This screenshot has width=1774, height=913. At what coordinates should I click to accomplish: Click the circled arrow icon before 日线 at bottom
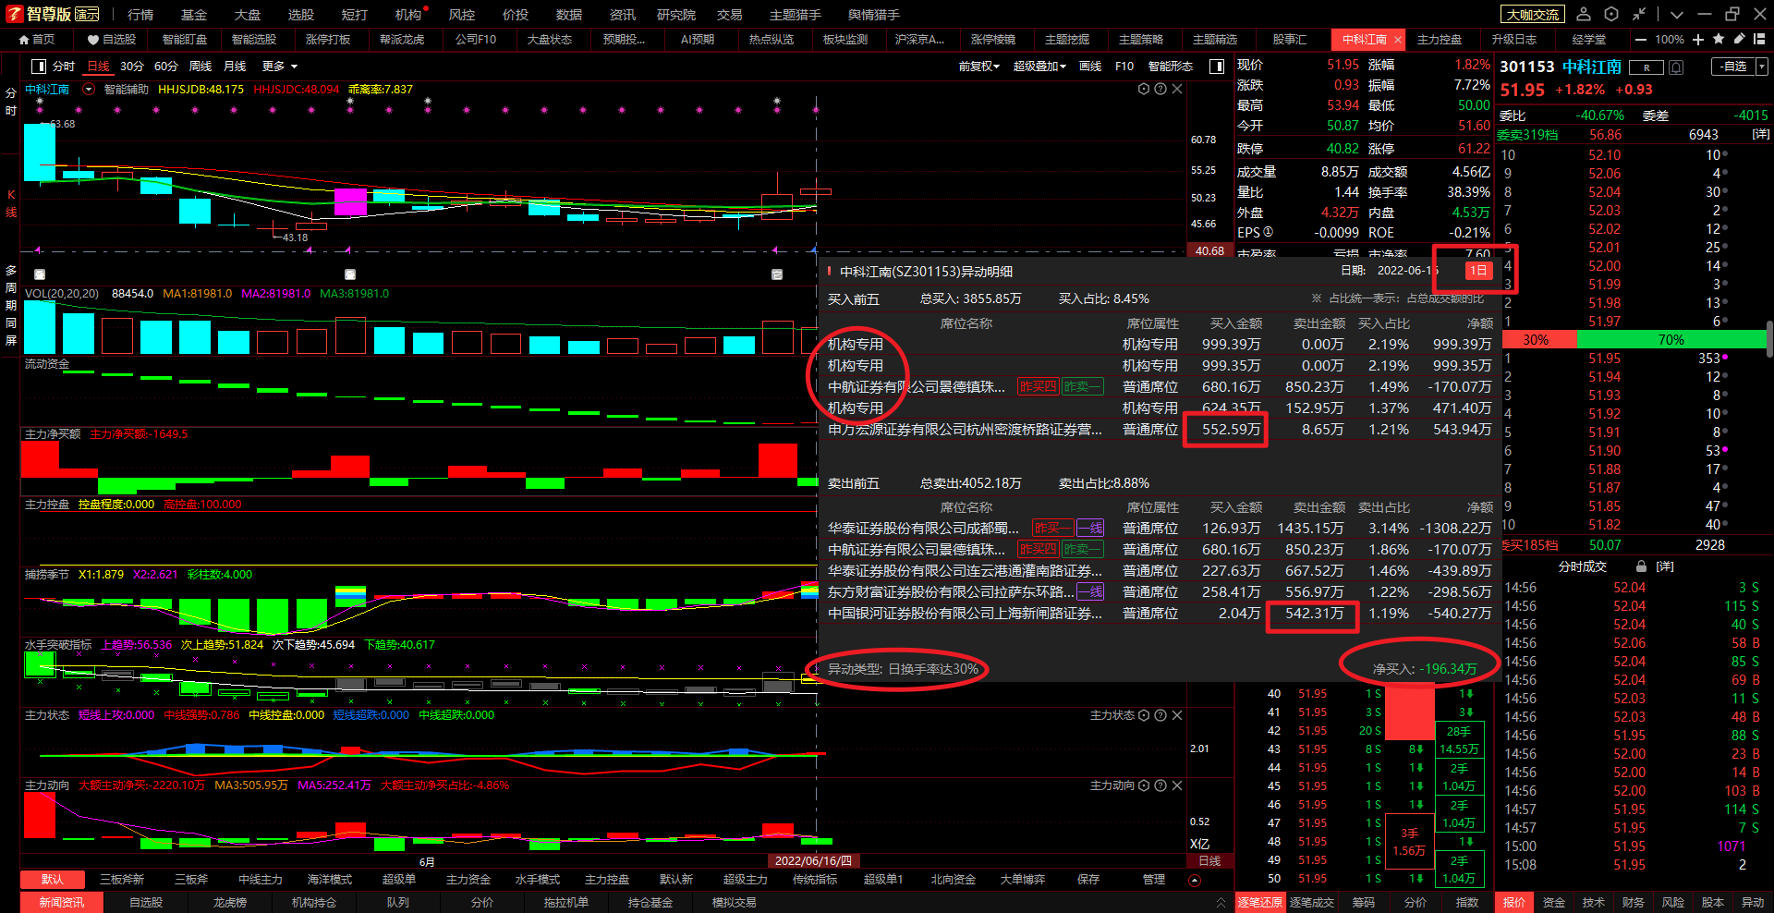[1194, 880]
